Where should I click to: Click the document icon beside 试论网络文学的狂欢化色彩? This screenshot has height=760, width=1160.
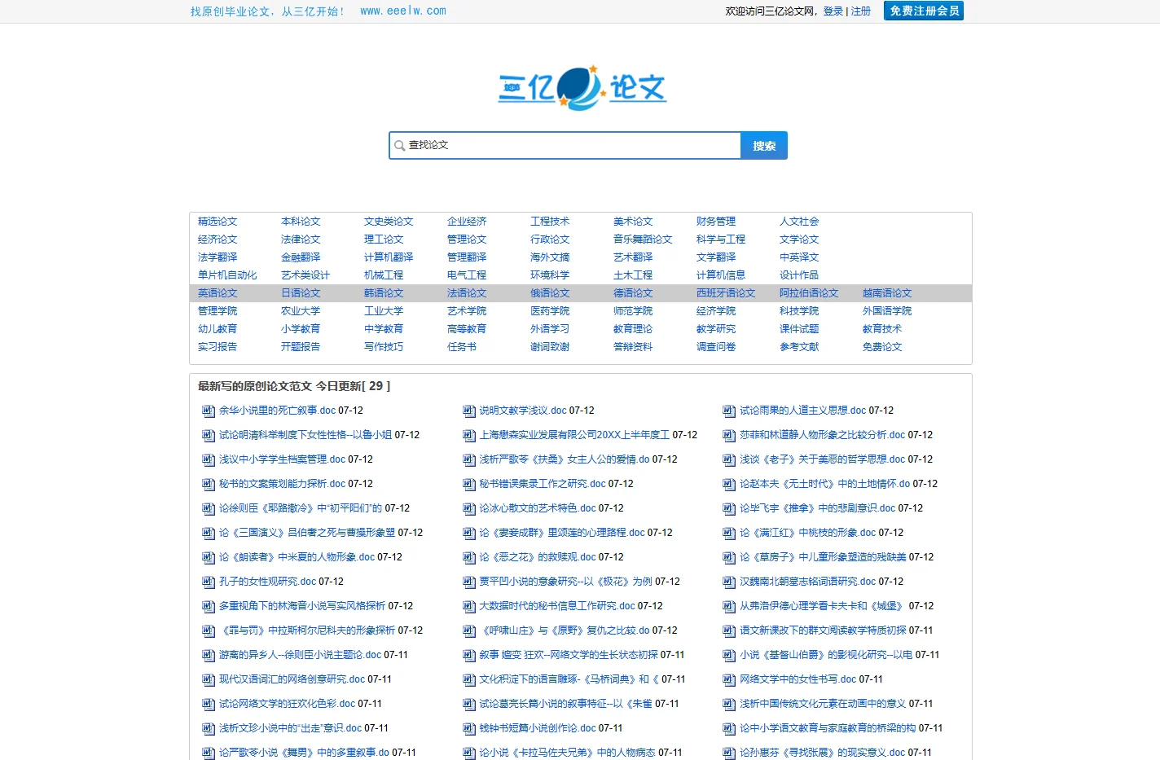[x=208, y=705]
